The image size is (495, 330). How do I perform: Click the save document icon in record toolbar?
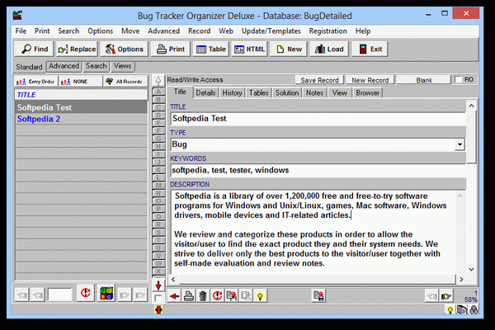point(318,296)
